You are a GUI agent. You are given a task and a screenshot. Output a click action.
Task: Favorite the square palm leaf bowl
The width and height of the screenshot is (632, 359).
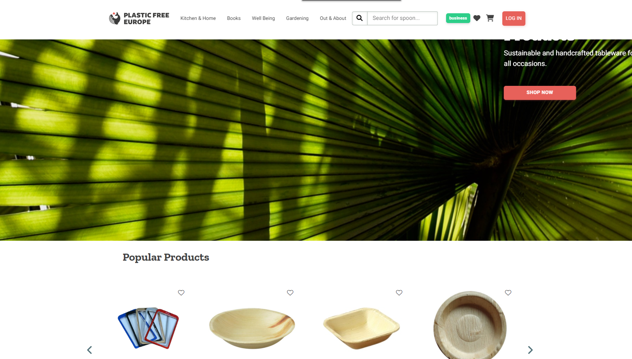pos(399,293)
